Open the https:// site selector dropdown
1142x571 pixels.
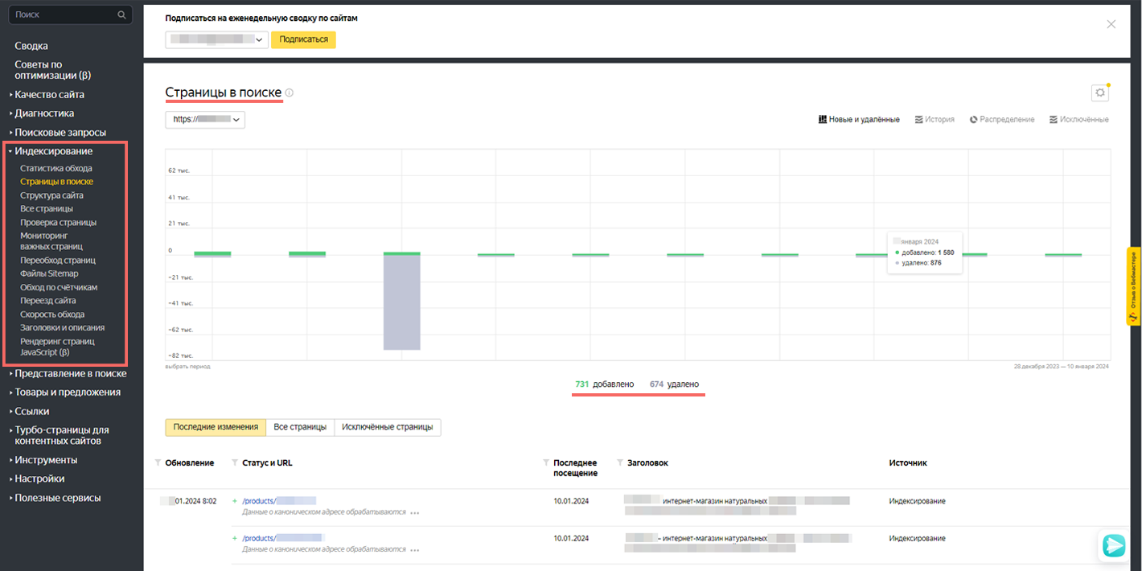(x=205, y=120)
